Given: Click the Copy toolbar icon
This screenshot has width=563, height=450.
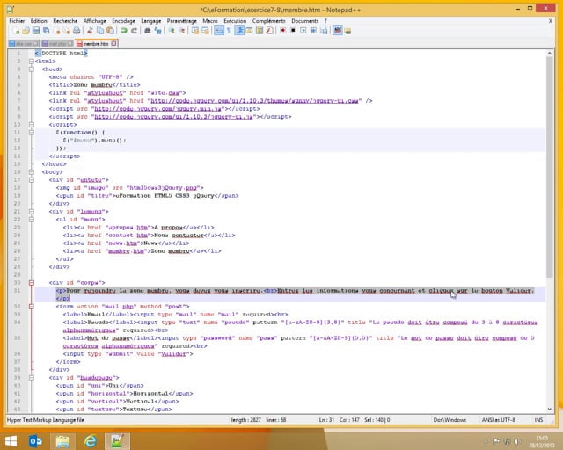Looking at the screenshot, I should coord(100,31).
